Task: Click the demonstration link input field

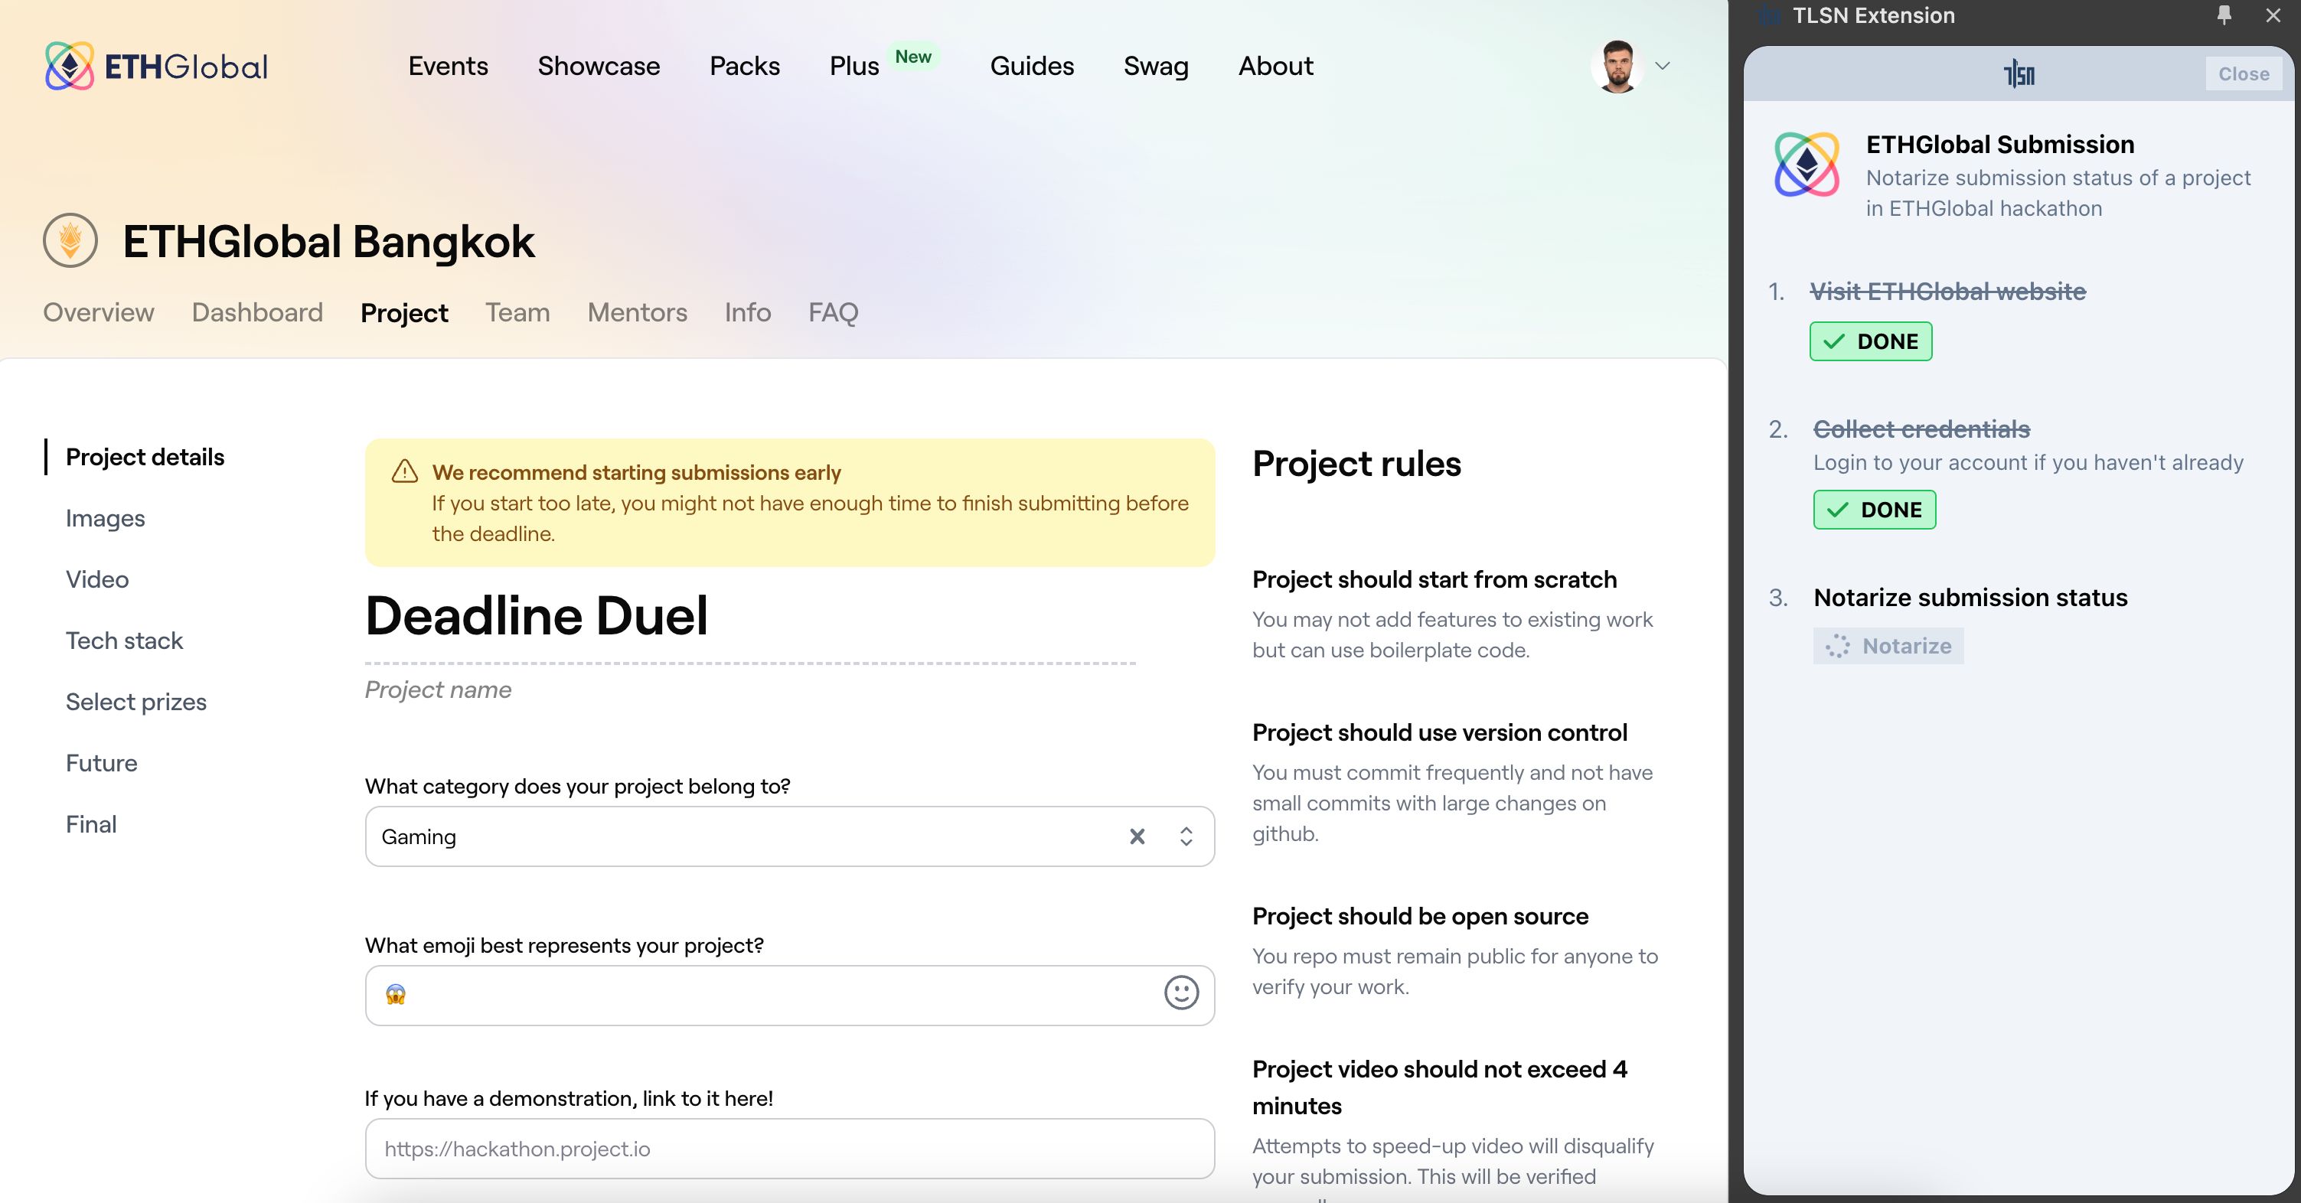Action: pos(790,1149)
